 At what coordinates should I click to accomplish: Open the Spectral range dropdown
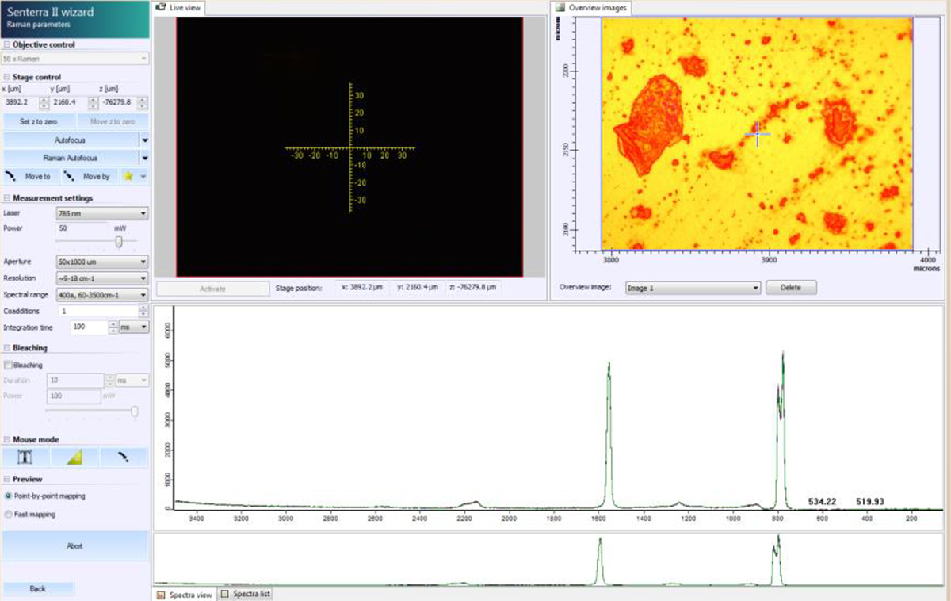pyautogui.click(x=101, y=295)
